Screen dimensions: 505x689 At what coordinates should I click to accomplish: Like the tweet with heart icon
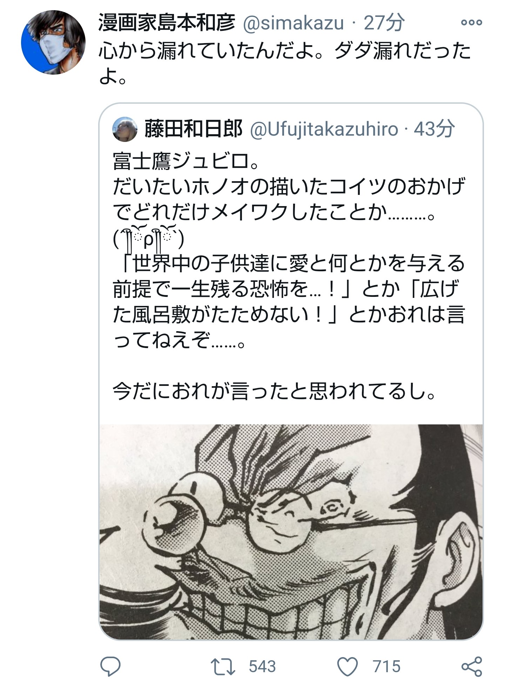(x=348, y=667)
